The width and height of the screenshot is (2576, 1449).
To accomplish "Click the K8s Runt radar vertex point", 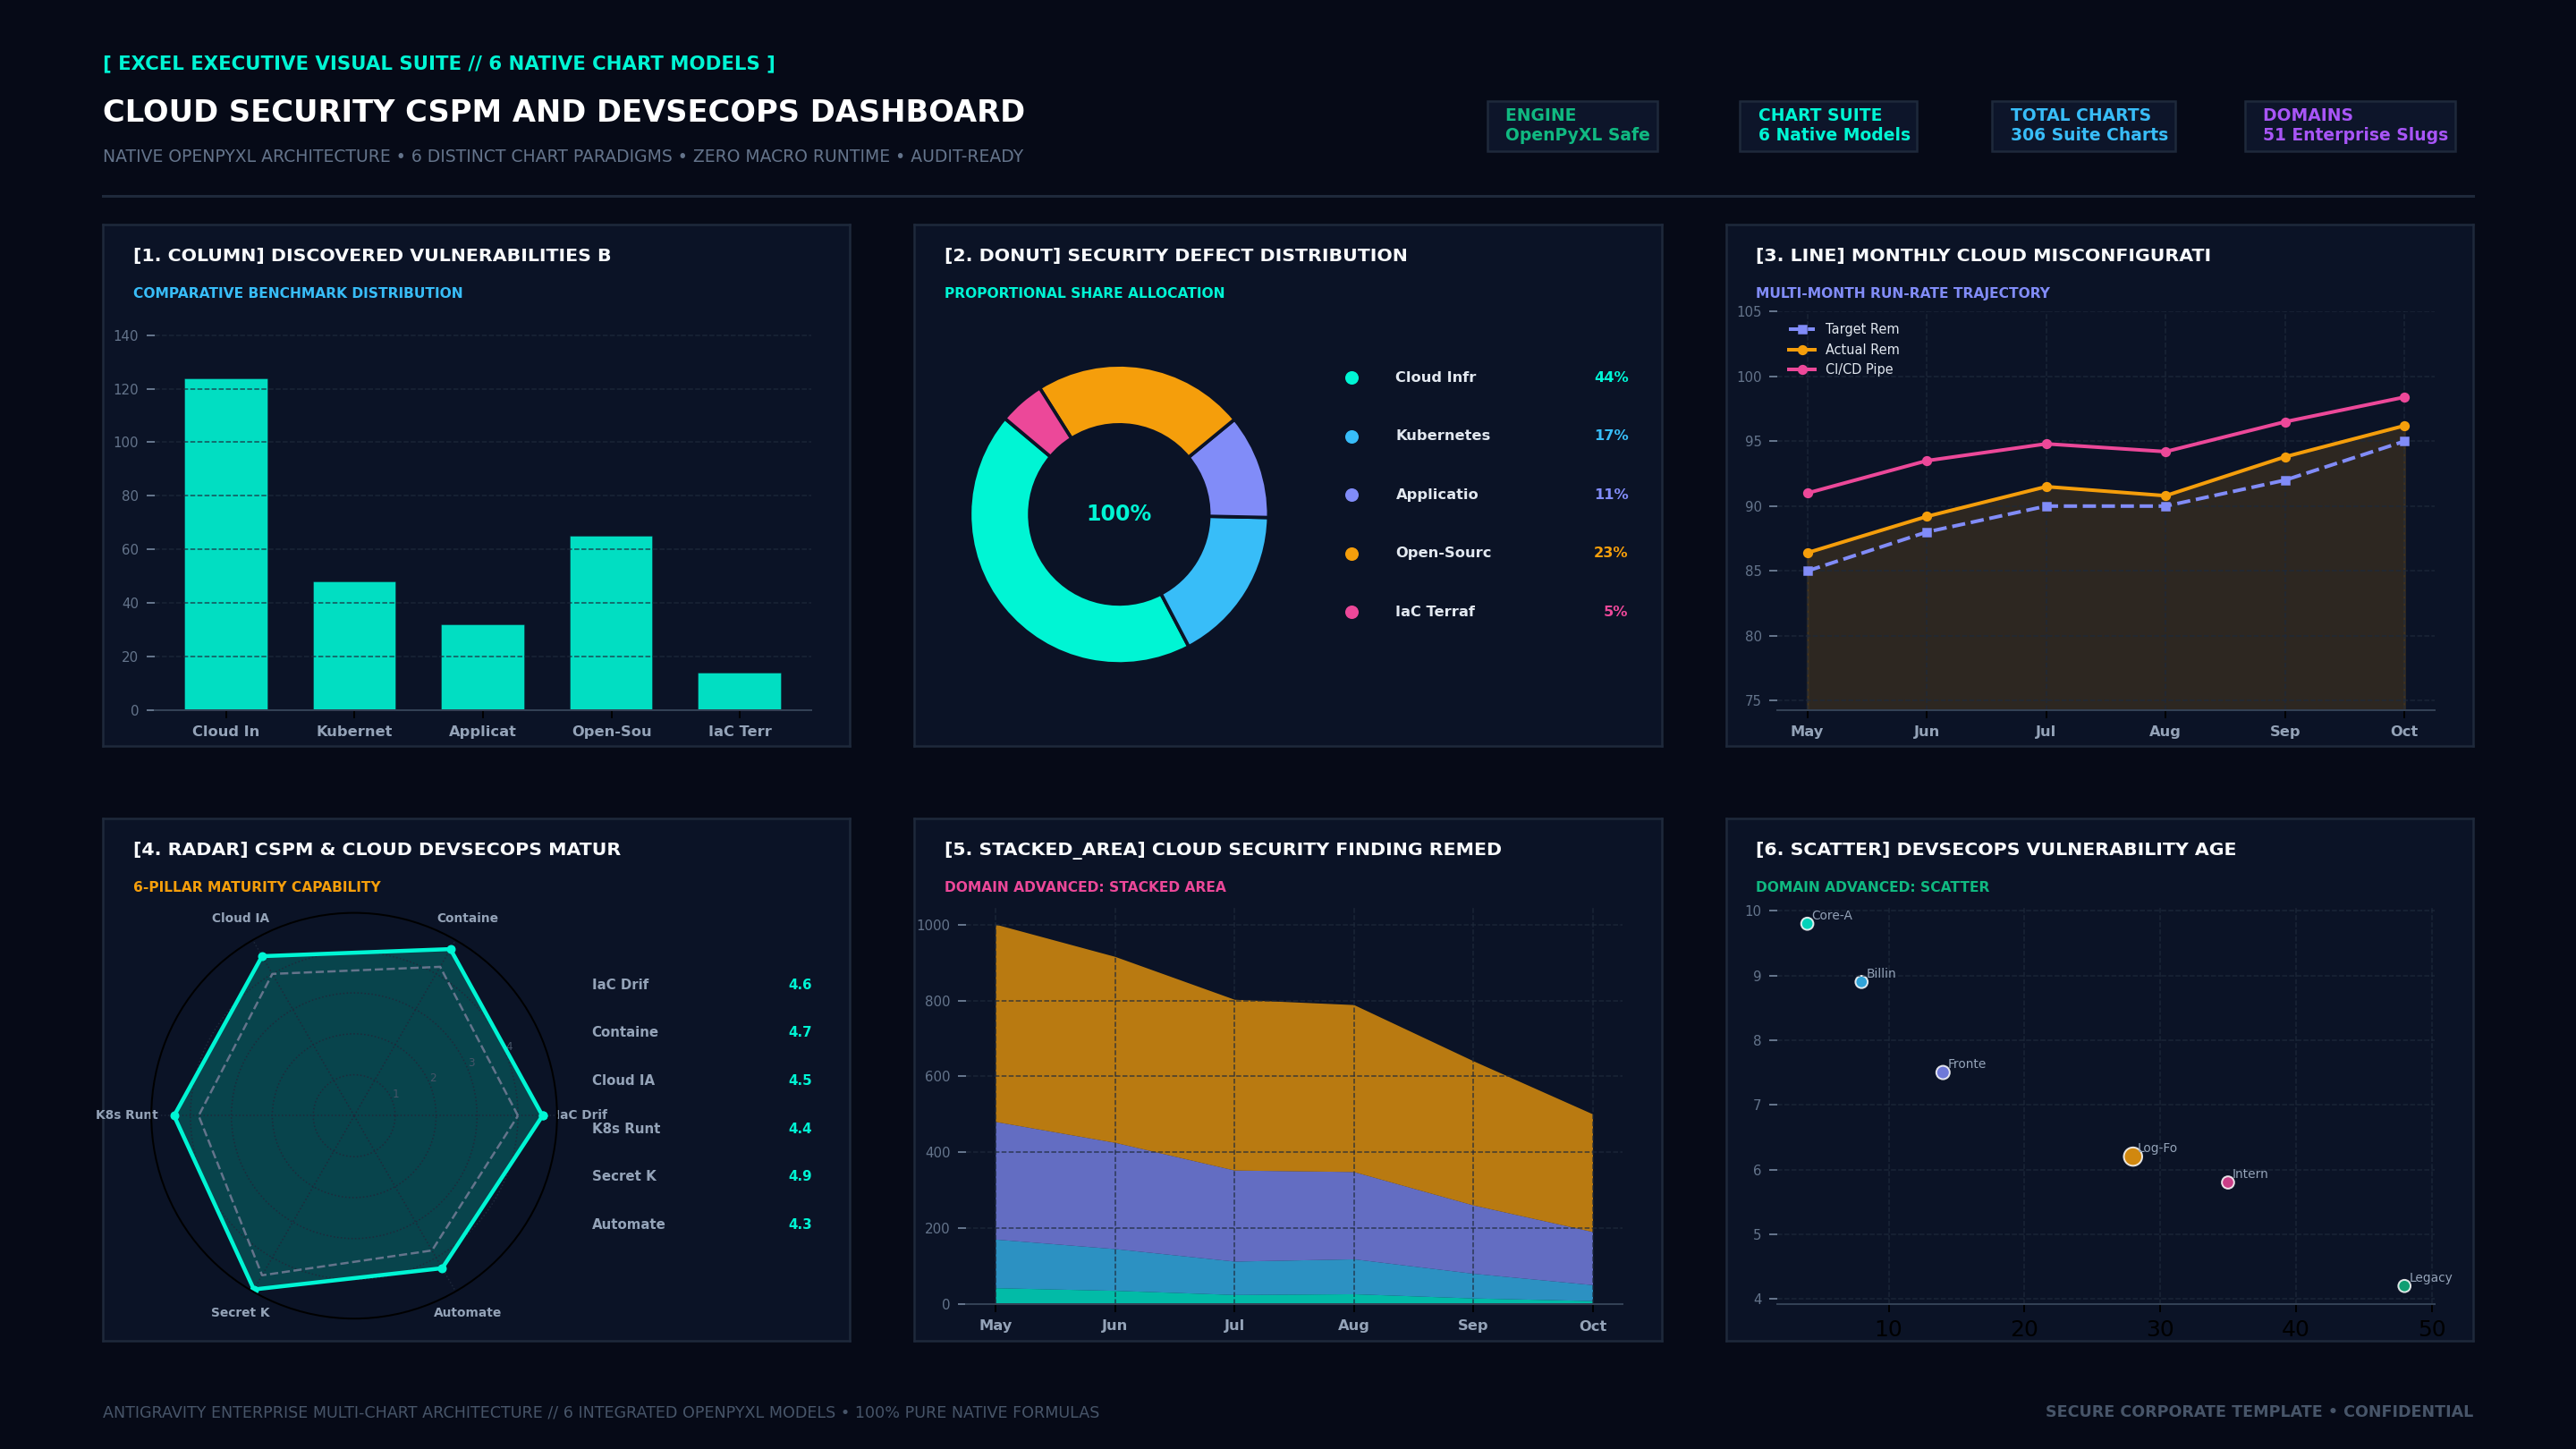I will (175, 1115).
